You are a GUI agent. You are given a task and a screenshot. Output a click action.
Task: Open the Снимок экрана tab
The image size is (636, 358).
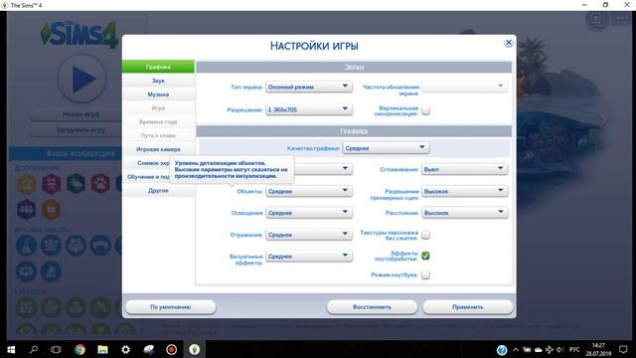147,163
